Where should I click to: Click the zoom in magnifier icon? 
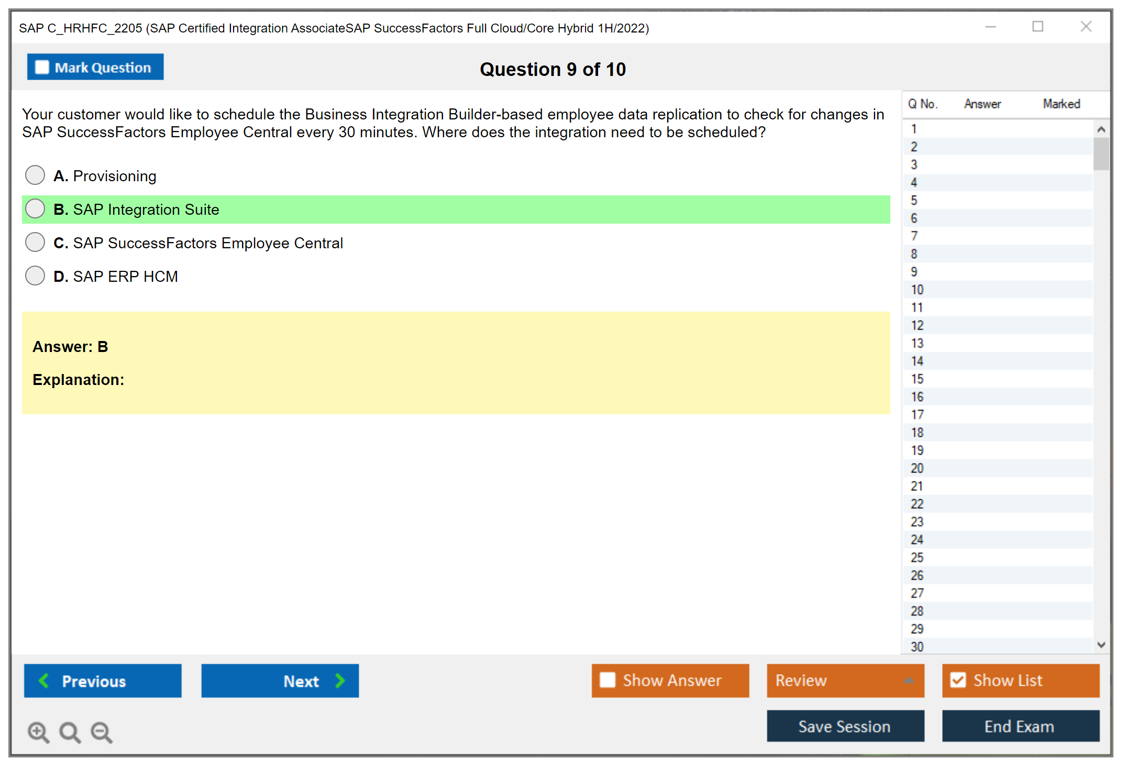click(38, 732)
